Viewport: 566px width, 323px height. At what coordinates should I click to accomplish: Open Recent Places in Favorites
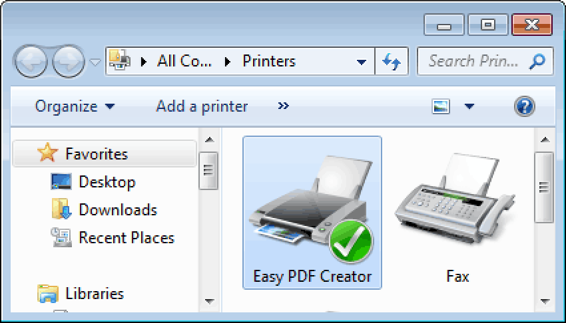tap(127, 238)
